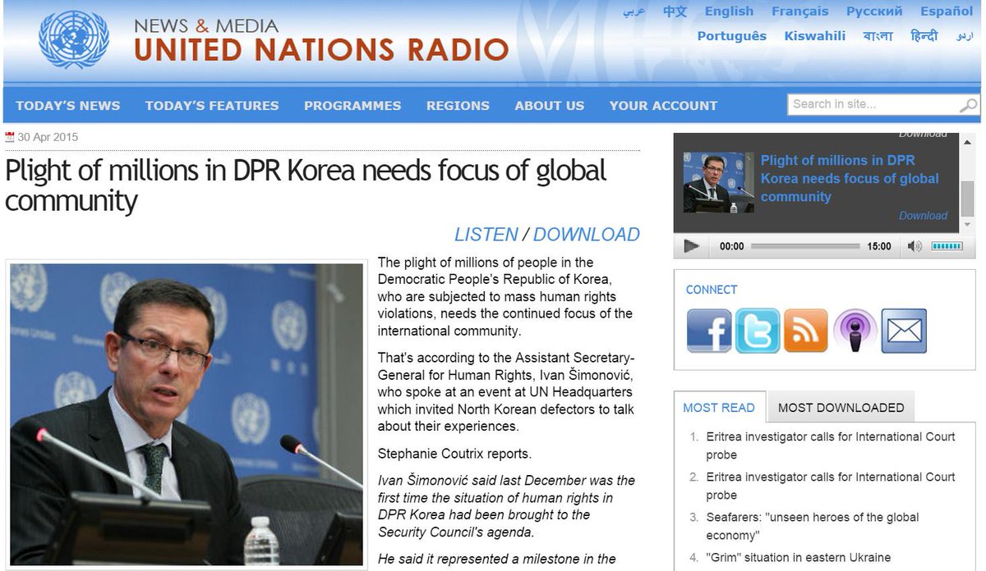The image size is (986, 571).
Task: Open the Your Account menu
Action: click(x=663, y=105)
